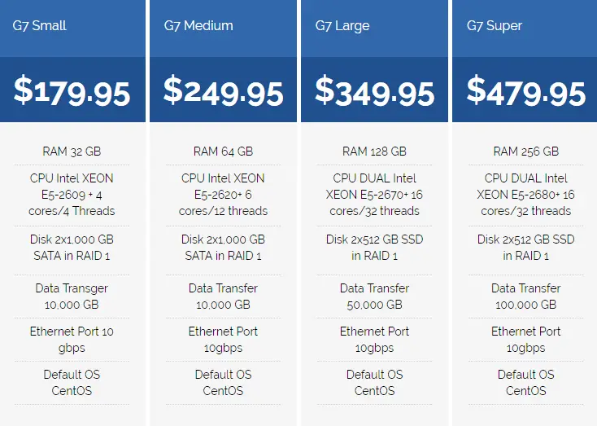The width and height of the screenshot is (597, 426).
Task: Click RAM 256 GB specification
Action: coord(525,152)
